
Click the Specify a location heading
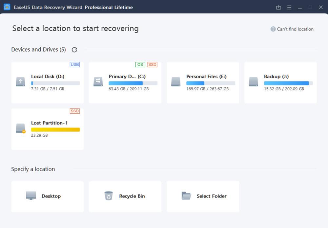coord(33,169)
